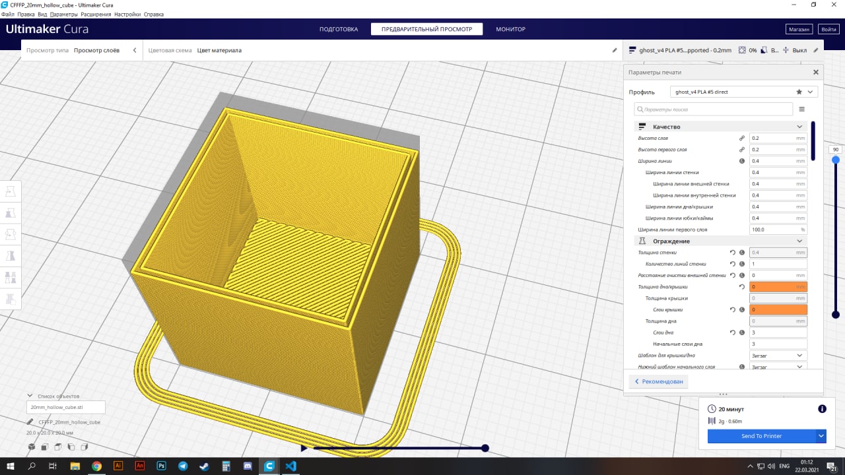Switch to the ПОДГОТОВКА stage
The width and height of the screenshot is (845, 475).
[339, 29]
